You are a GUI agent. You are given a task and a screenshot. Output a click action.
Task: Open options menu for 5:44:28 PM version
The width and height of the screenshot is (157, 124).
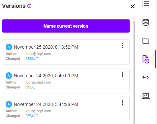[122, 103]
